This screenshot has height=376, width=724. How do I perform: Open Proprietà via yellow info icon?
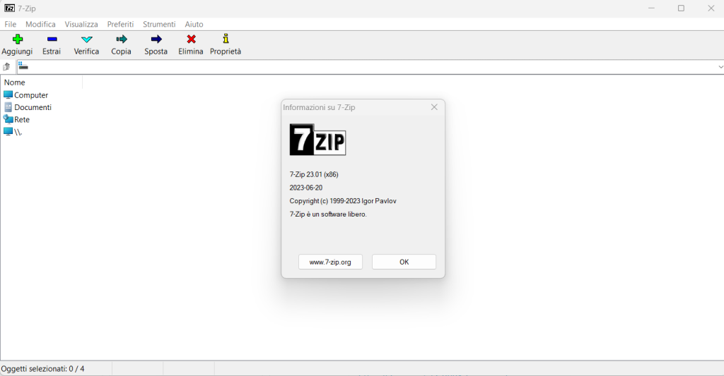click(226, 39)
